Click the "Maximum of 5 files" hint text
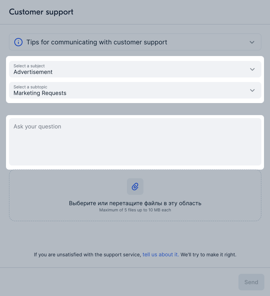 [x=135, y=210]
